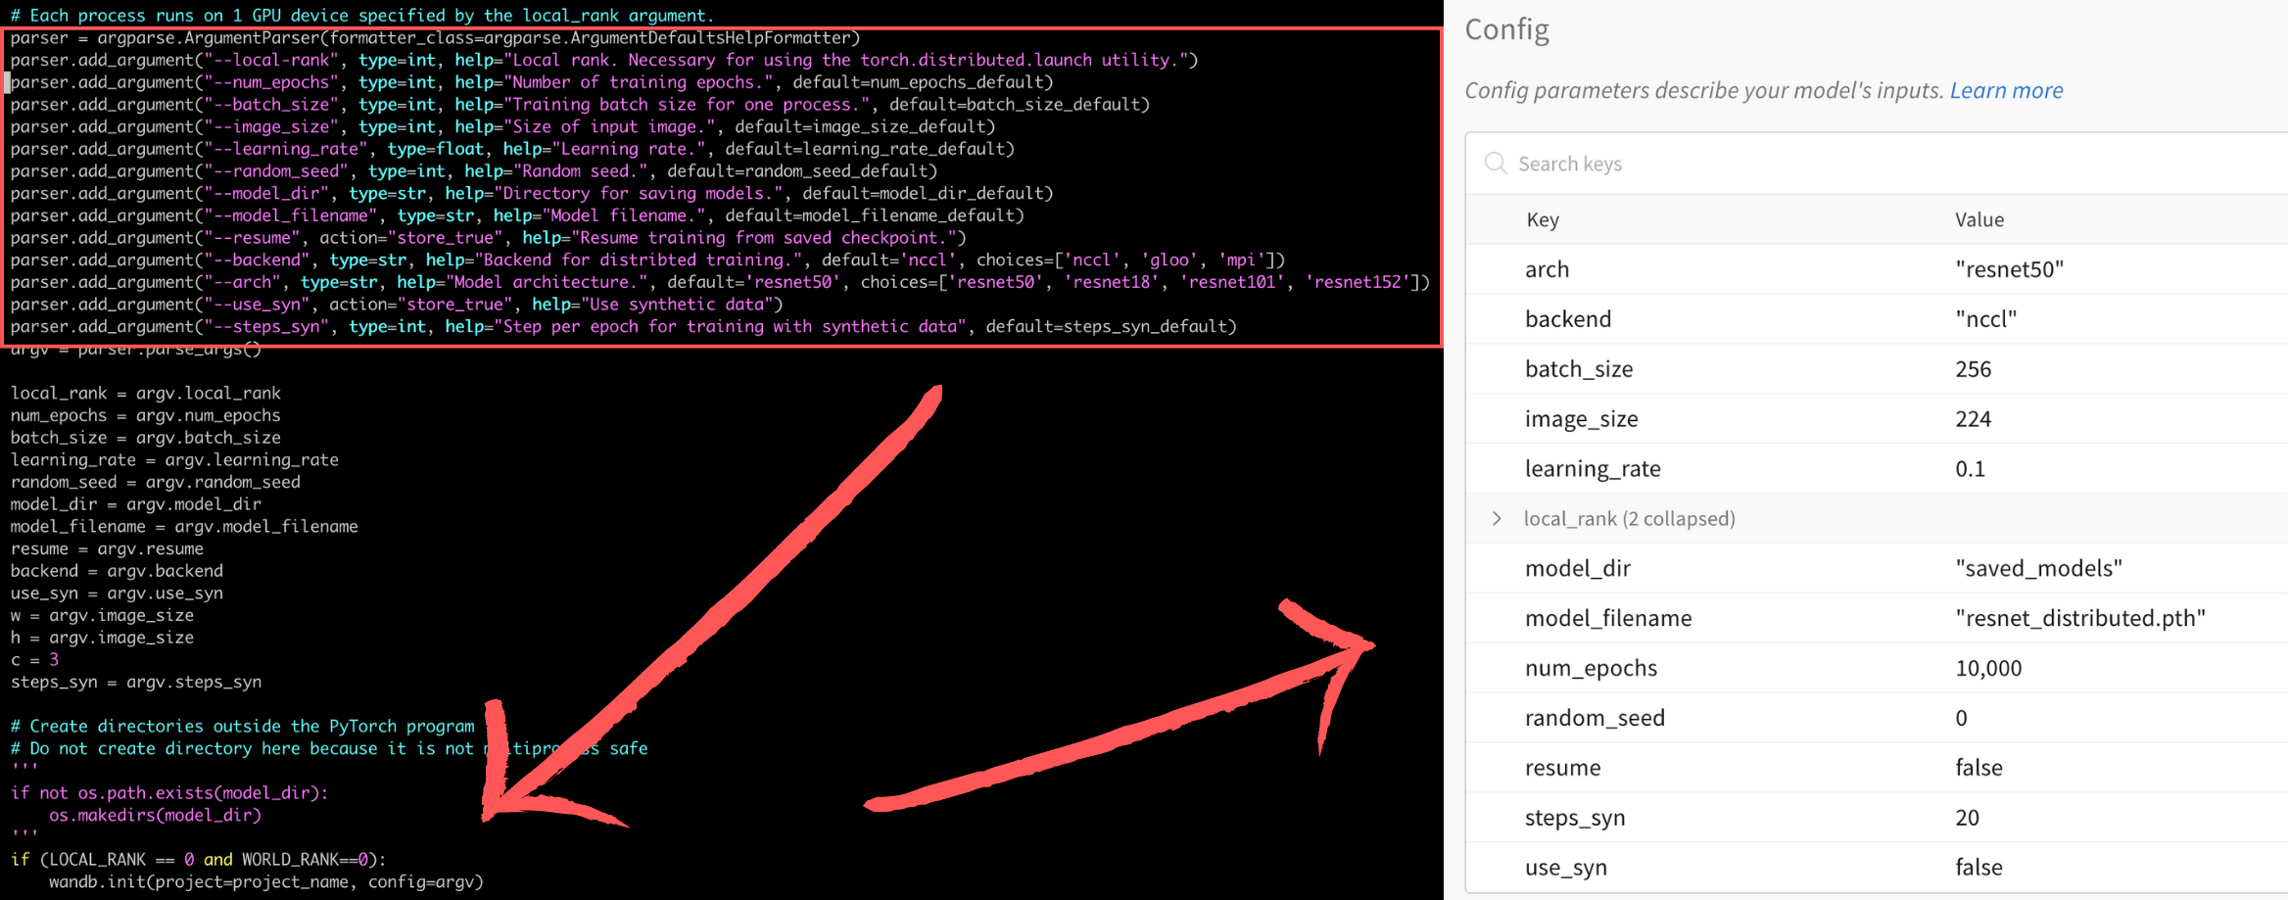Open the Learn more link

pos(2006,90)
